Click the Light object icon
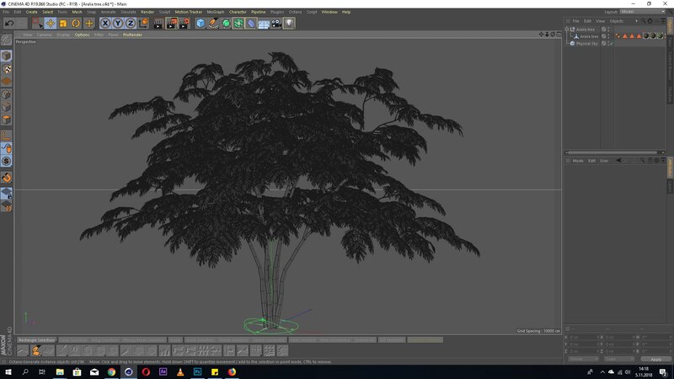The image size is (674, 379). (289, 24)
